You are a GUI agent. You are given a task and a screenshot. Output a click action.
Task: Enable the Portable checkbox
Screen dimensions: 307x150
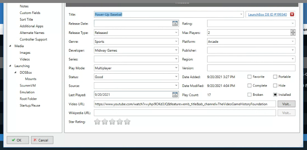click(x=275, y=77)
